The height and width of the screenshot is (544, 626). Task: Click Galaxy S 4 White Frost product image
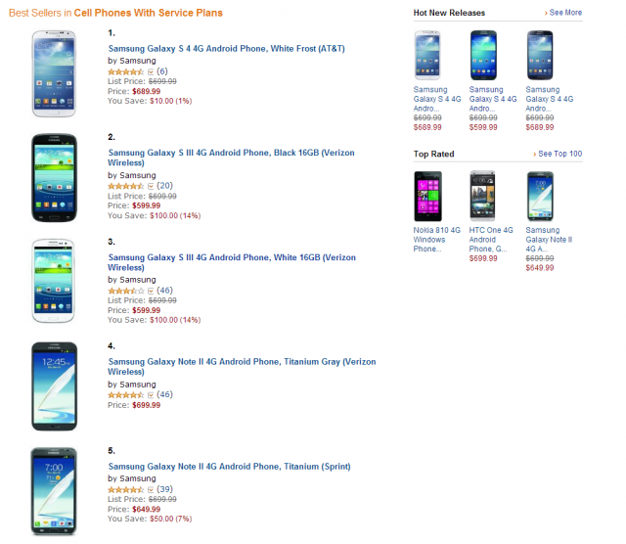pyautogui.click(x=54, y=74)
